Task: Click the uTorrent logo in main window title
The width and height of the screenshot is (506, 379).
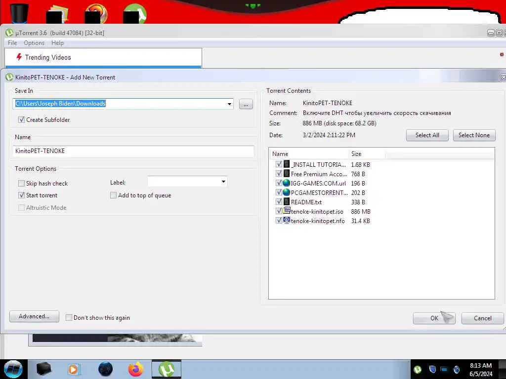Action: pos(9,33)
